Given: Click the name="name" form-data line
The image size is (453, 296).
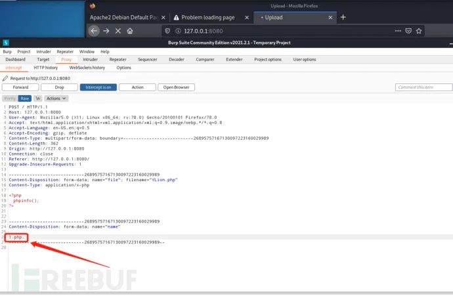Looking at the screenshot, I should click(x=64, y=226).
